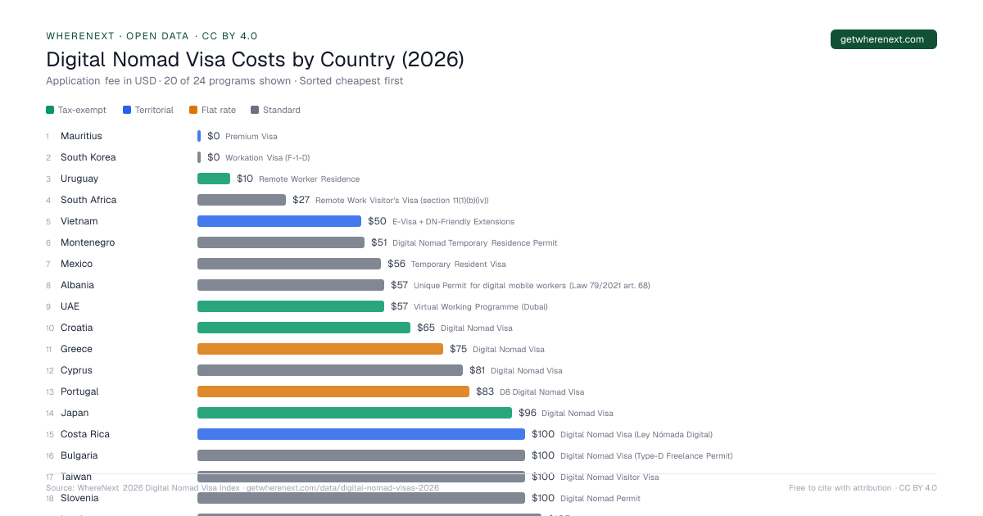Click UAE Virtual Working Programme (Dubai) text

pos(481,306)
